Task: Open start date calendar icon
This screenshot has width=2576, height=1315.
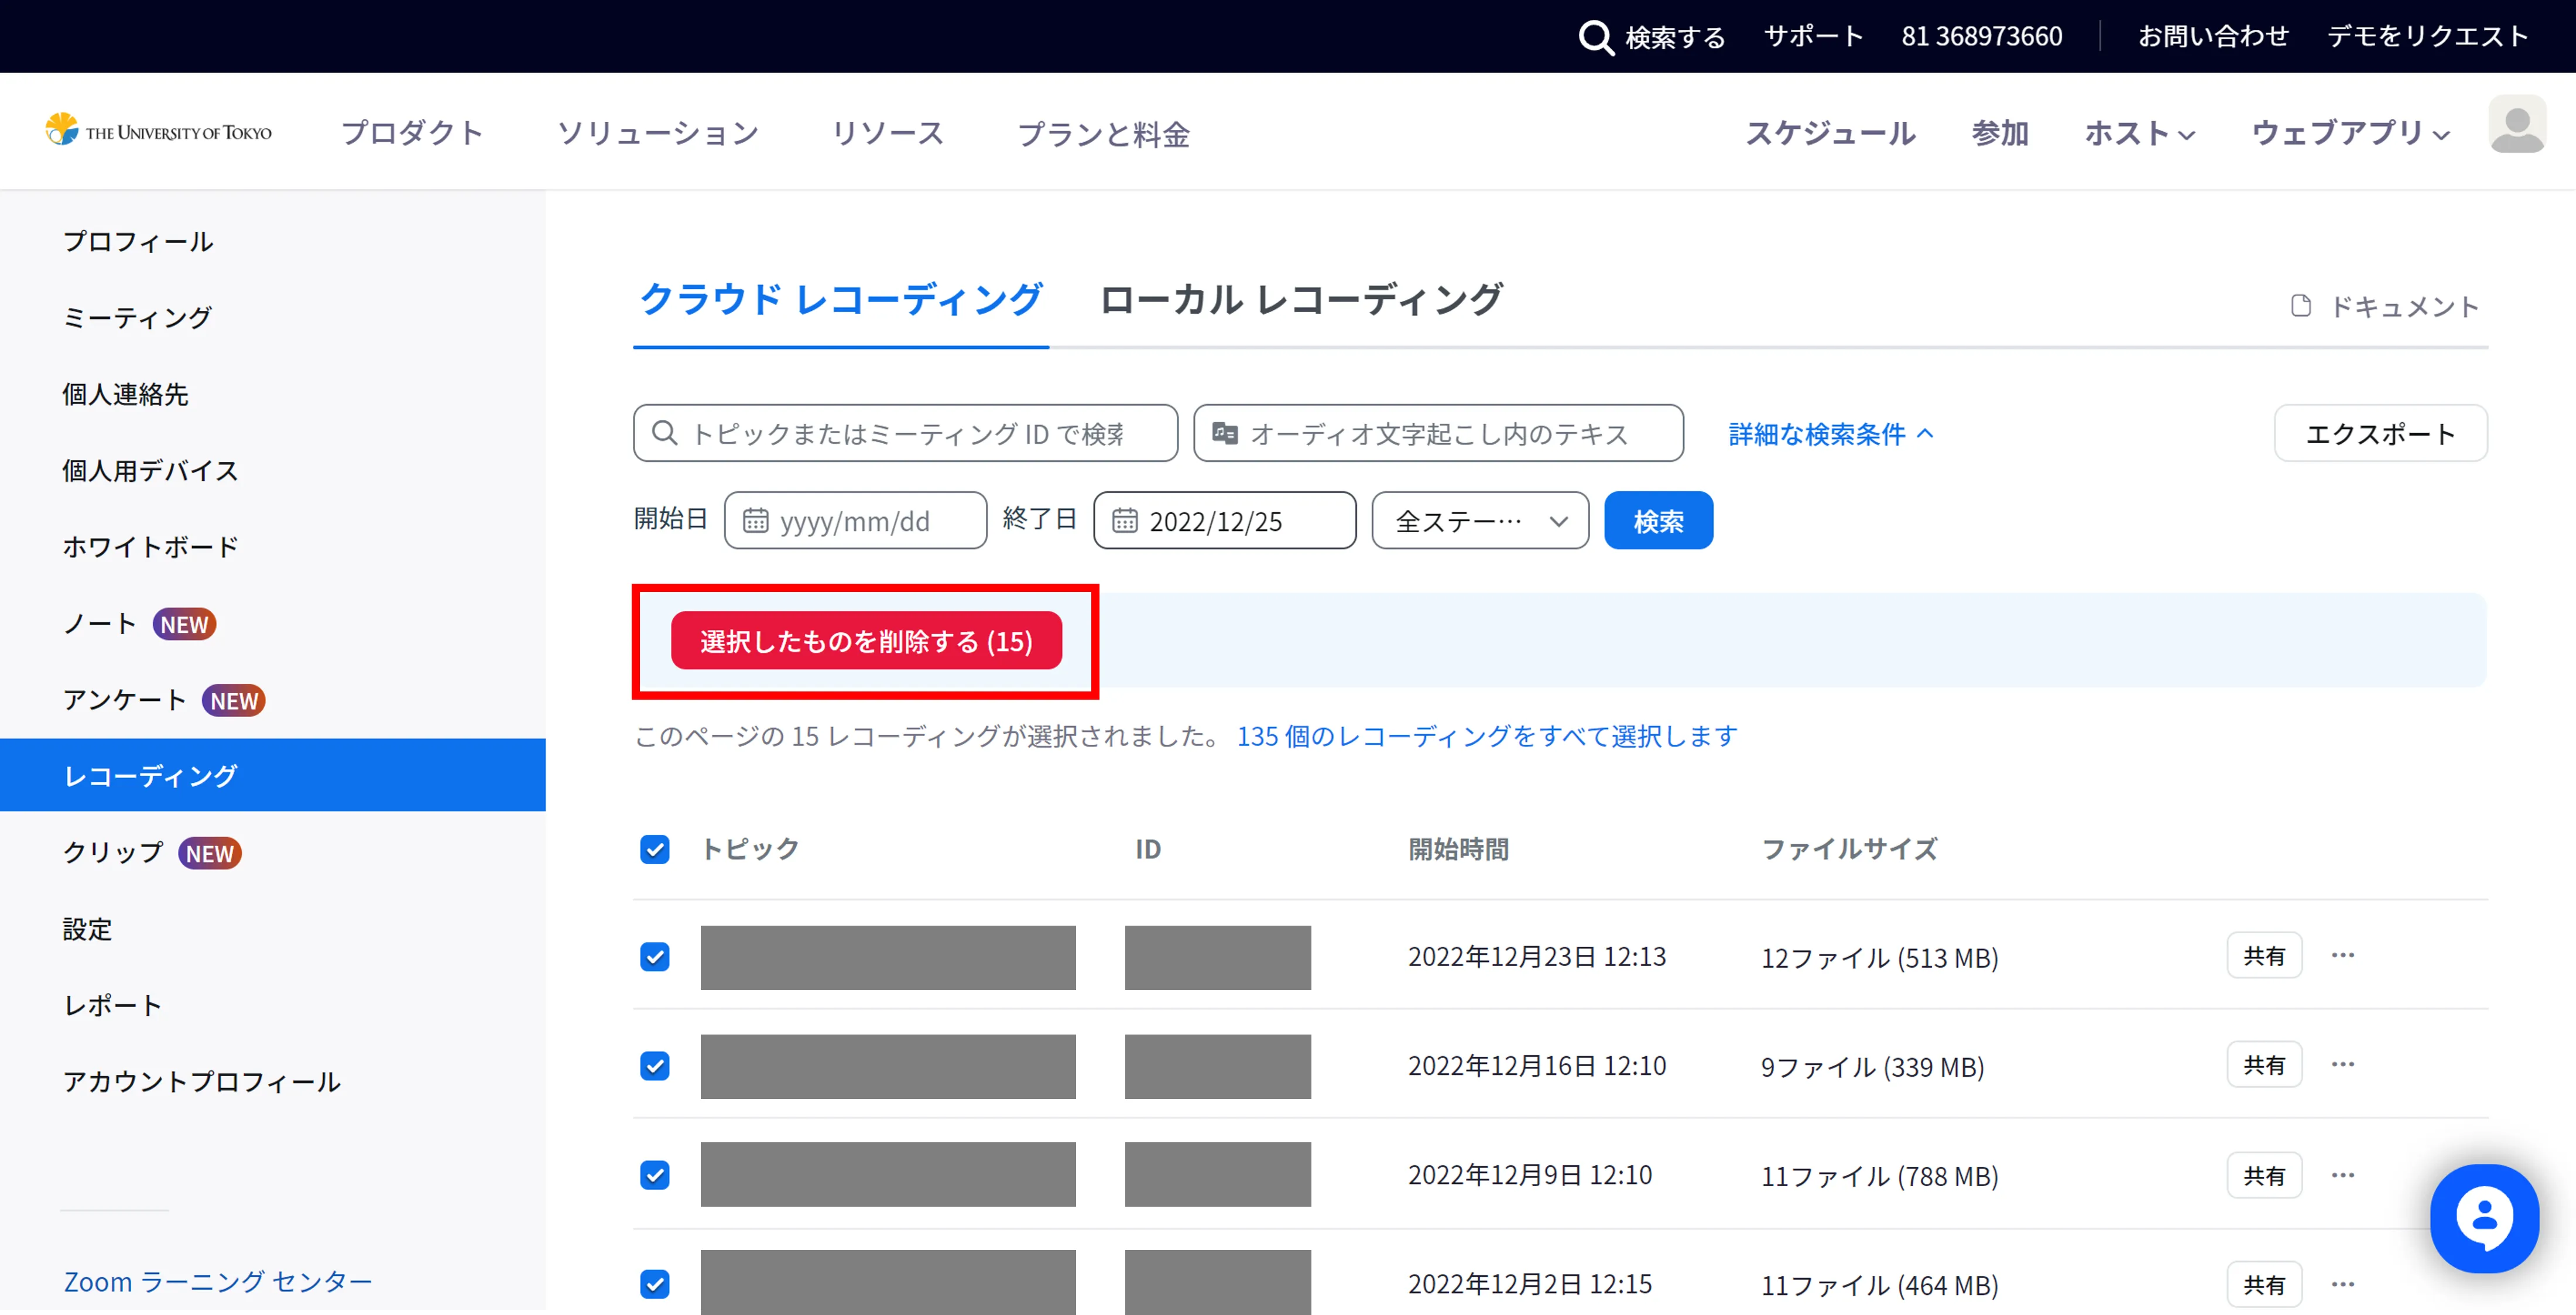Action: tap(756, 521)
